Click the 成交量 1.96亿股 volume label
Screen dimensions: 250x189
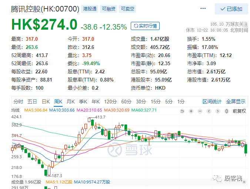26,182
